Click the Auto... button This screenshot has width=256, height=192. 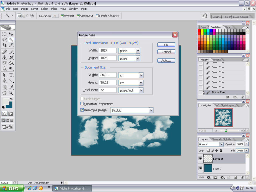pyautogui.click(x=166, y=60)
